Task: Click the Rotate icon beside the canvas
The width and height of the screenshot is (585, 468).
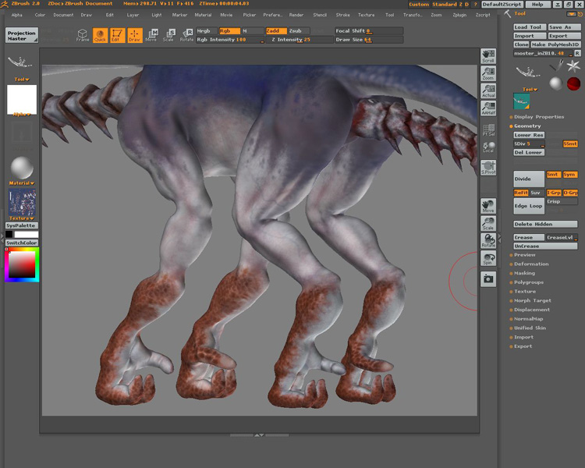Action: 488,241
